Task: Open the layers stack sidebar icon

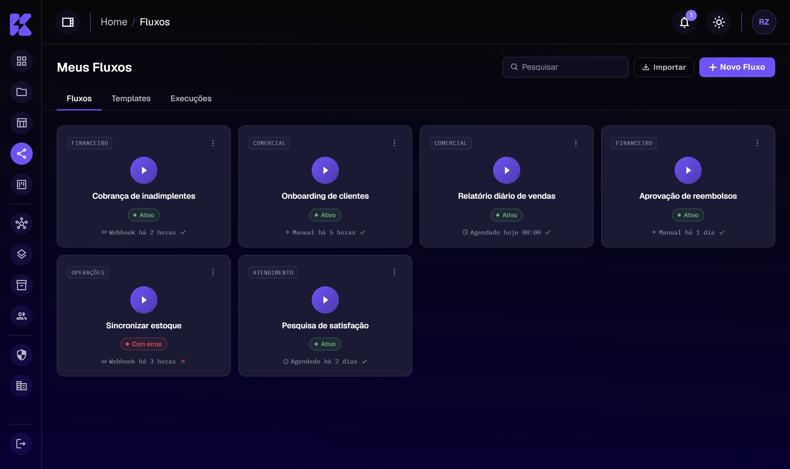Action: [x=21, y=254]
